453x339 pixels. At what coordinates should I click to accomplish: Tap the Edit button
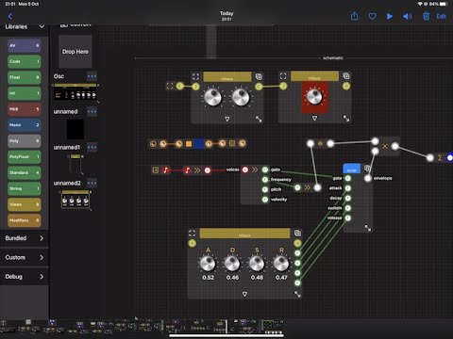pos(441,16)
